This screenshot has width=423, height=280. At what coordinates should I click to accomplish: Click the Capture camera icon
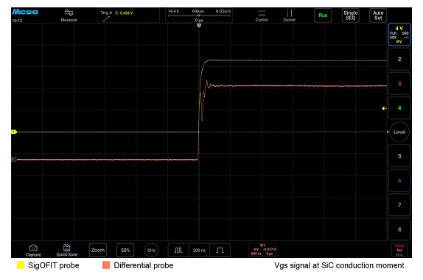click(x=33, y=251)
